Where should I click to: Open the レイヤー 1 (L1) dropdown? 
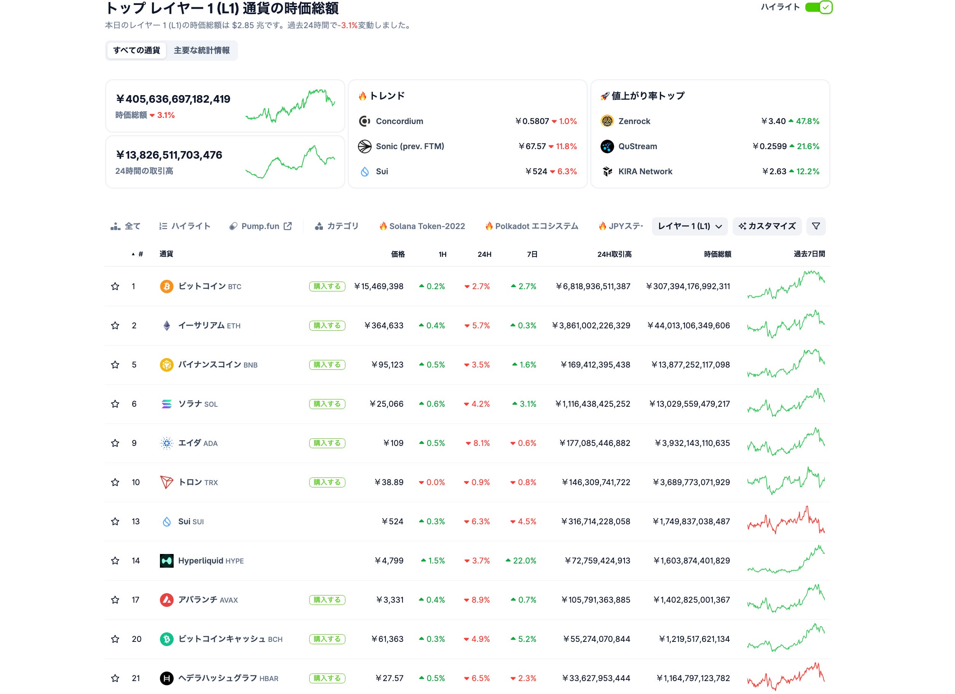point(690,226)
